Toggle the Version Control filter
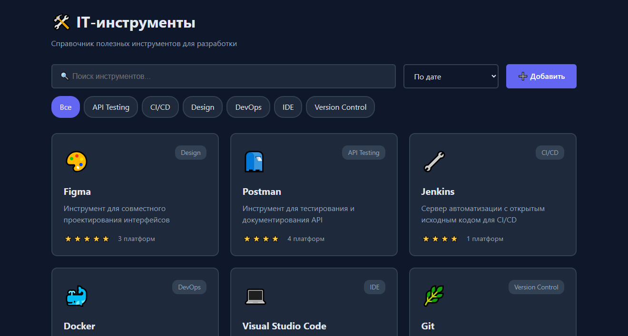Image resolution: width=628 pixels, height=336 pixels. point(340,107)
